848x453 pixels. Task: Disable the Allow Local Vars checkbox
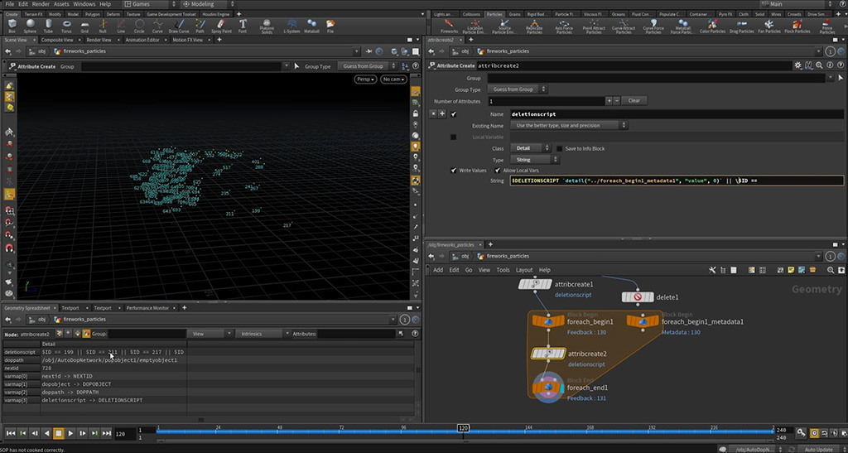coord(498,170)
